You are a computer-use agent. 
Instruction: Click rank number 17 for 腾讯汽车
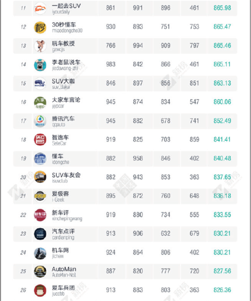coord(23,121)
